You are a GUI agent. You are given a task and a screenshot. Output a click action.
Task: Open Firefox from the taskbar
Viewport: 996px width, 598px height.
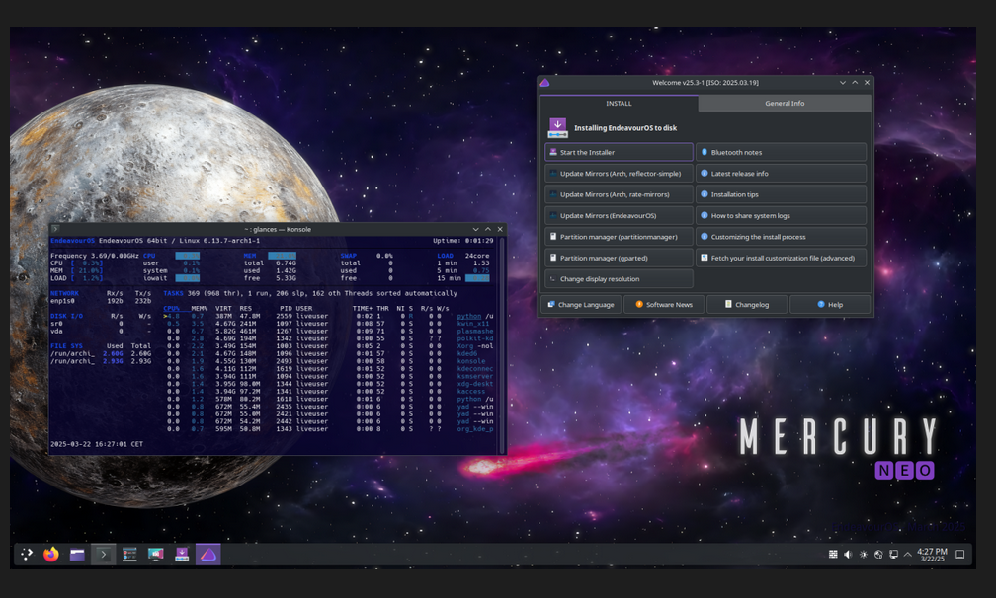(50, 555)
